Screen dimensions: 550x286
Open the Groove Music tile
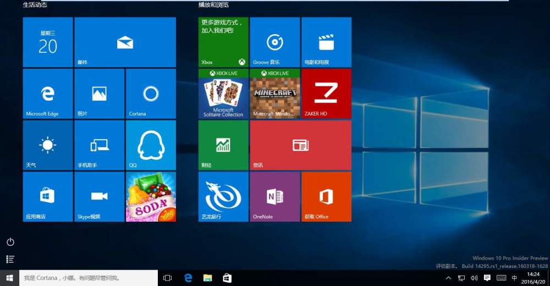point(275,42)
